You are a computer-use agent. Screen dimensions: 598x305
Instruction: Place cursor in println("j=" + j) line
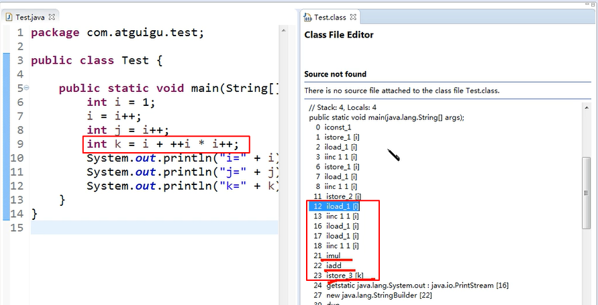[183, 172]
